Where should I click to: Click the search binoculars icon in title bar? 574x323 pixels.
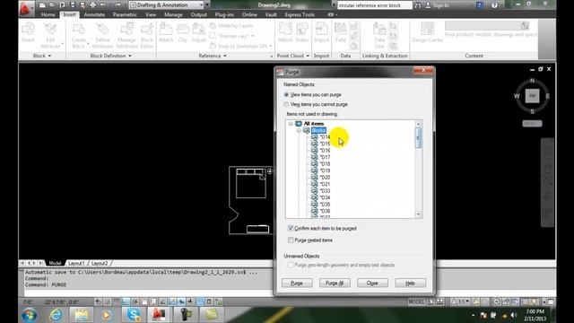pos(418,5)
